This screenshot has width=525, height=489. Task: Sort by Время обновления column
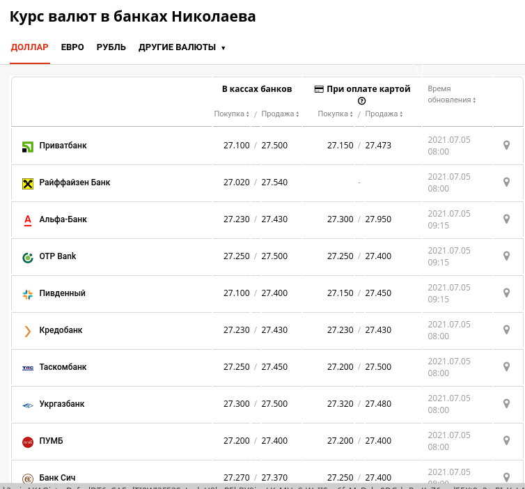coord(451,95)
